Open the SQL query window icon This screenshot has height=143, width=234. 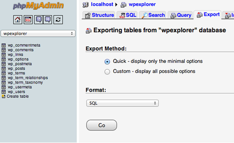[28, 19]
